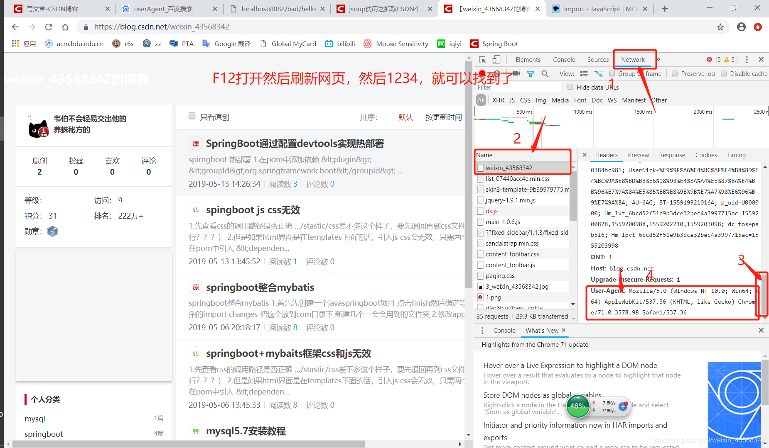Image resolution: width=769 pixels, height=448 pixels.
Task: Open the Console tab in DevTools
Action: (564, 60)
